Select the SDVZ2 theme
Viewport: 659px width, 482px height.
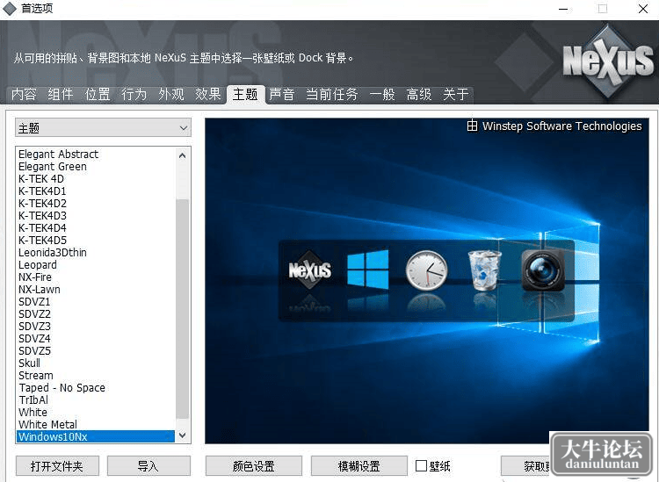[x=96, y=313]
